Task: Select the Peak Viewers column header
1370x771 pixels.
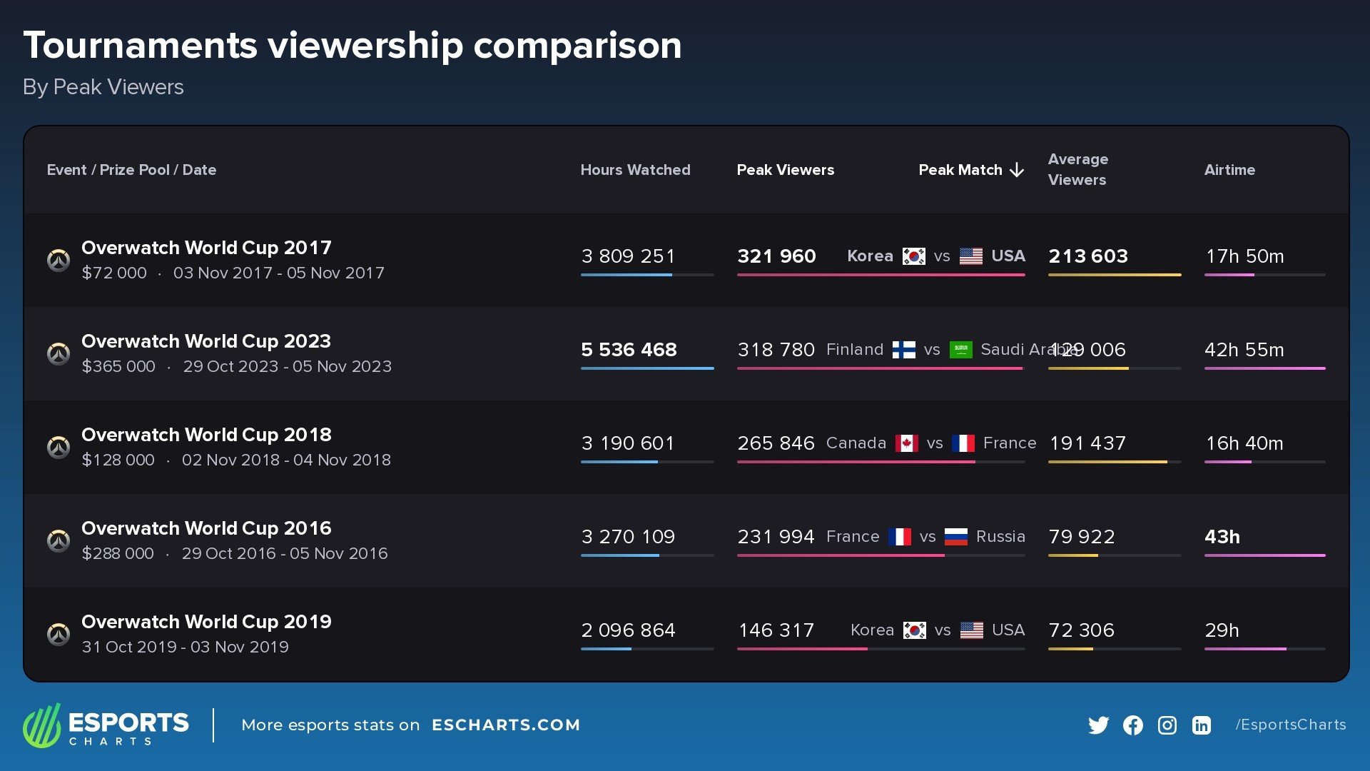Action: (x=785, y=170)
